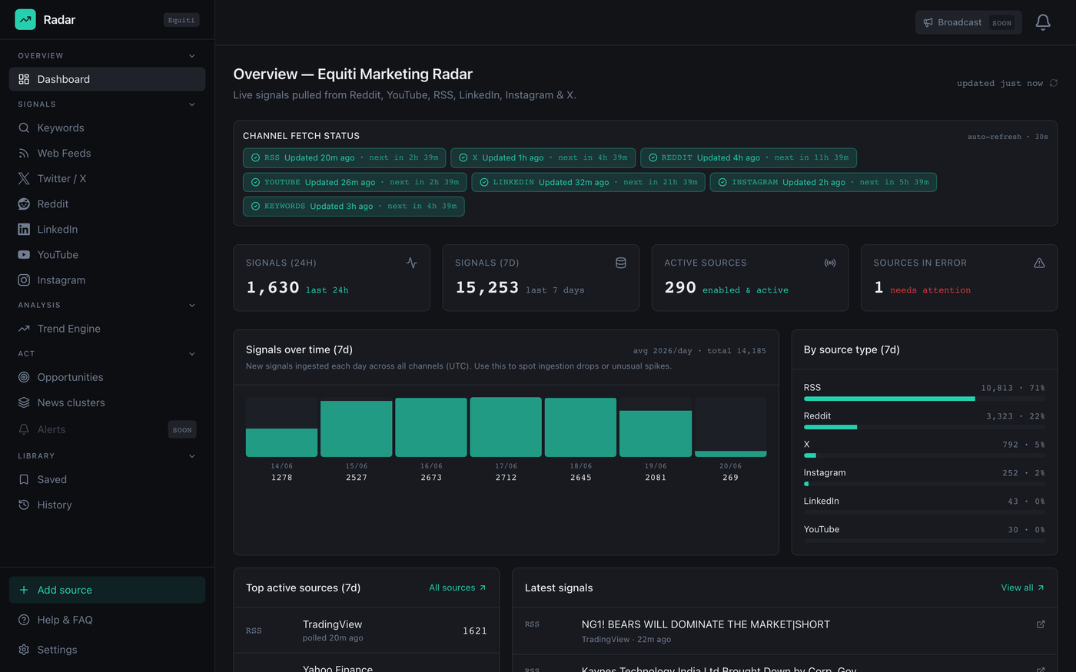Click the Reddit sidebar icon
The height and width of the screenshot is (672, 1076).
pyautogui.click(x=24, y=204)
